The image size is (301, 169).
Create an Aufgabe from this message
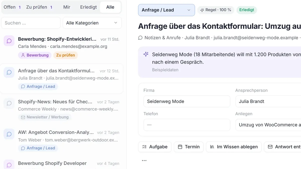coord(155,147)
